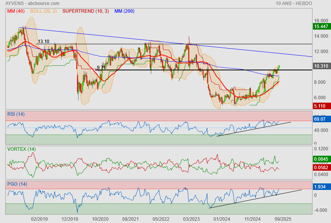
Task: Click the 9.71 support level annotation
Action: click(x=102, y=67)
